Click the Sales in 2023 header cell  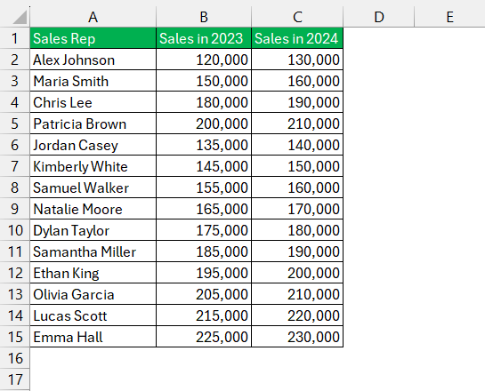coord(204,38)
